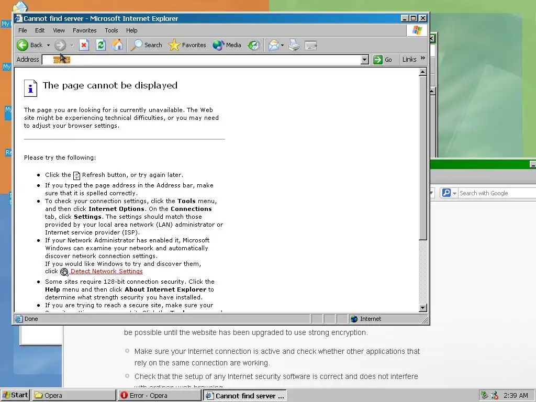Open the Forward history dropdown arrow
This screenshot has height=402, width=536.
pos(72,45)
